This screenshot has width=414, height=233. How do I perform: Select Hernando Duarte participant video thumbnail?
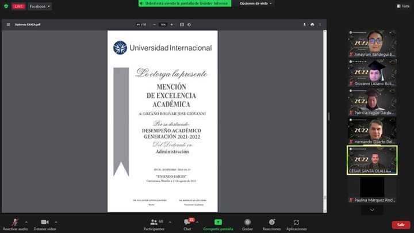(372, 131)
